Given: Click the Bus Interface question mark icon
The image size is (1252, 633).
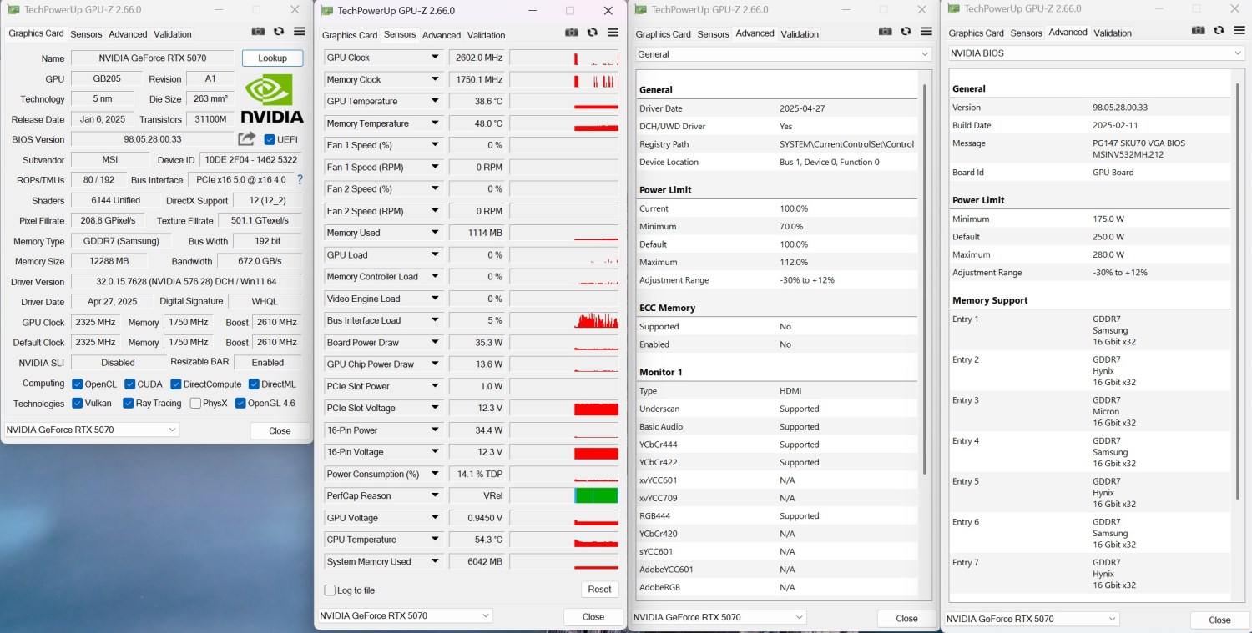Looking at the screenshot, I should click(300, 179).
